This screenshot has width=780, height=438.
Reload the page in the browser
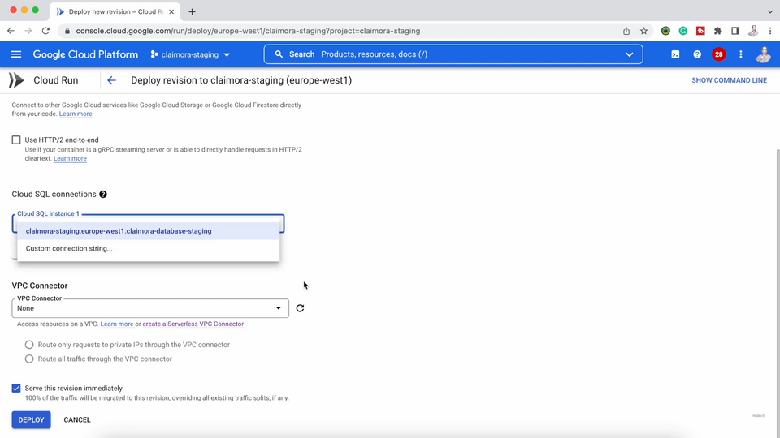[x=45, y=31]
